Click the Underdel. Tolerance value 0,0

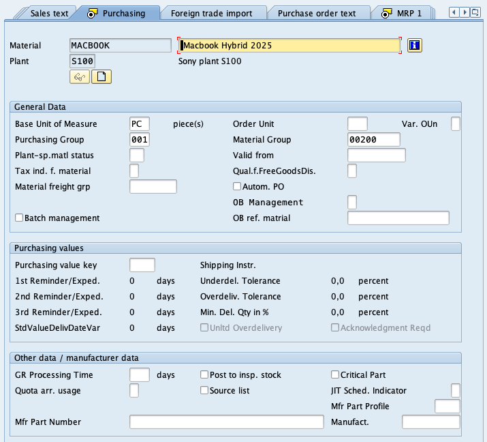(338, 281)
